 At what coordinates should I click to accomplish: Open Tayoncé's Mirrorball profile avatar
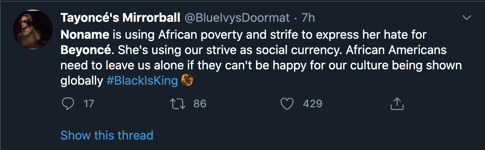(32, 29)
